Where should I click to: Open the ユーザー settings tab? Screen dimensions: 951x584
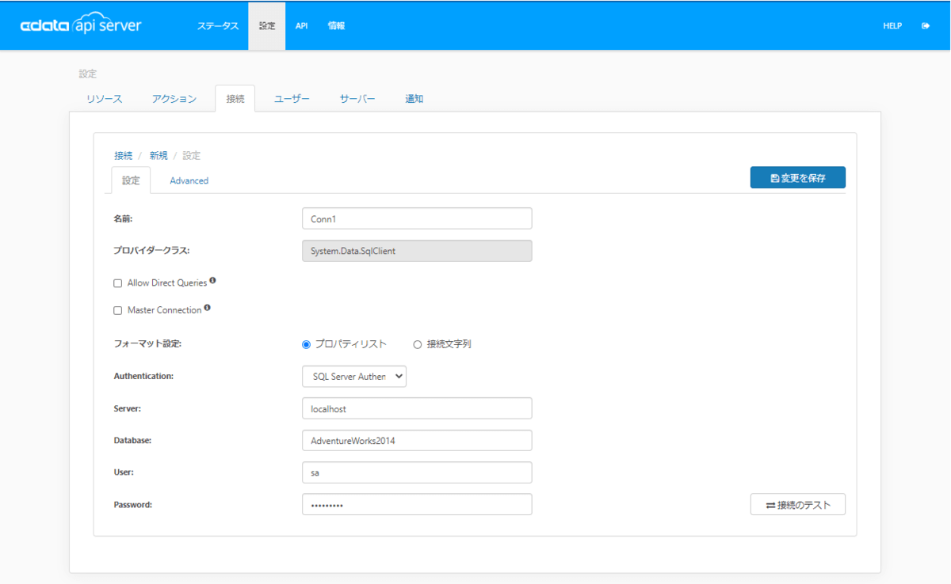[x=292, y=99]
